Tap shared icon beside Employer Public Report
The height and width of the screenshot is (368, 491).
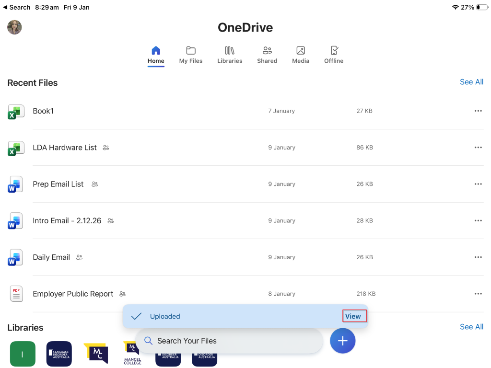pyautogui.click(x=122, y=294)
